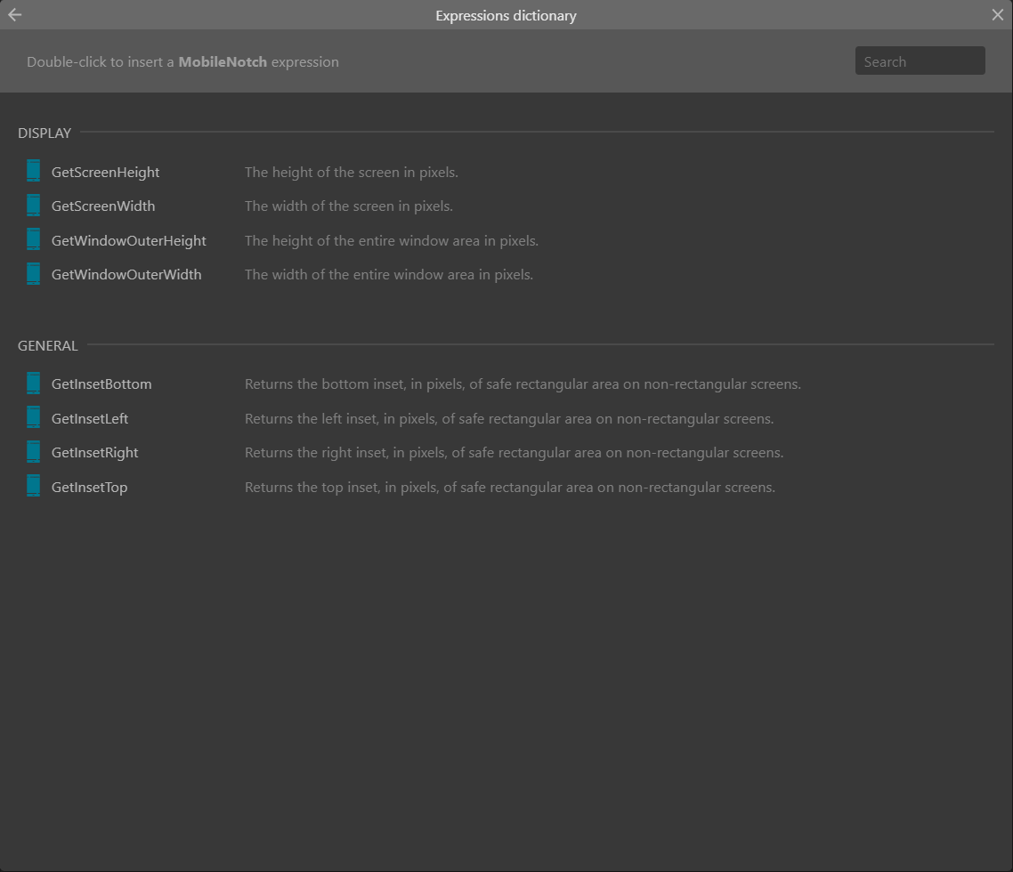Viewport: 1013px width, 872px height.
Task: Click the phone icon beside GetScreenWidth
Action: tap(34, 206)
